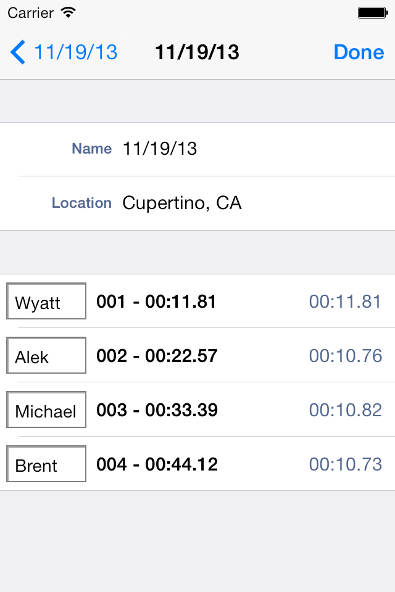The width and height of the screenshot is (395, 592).
Task: Select lap 003 - 00:33.39 row
Action: pos(197,409)
